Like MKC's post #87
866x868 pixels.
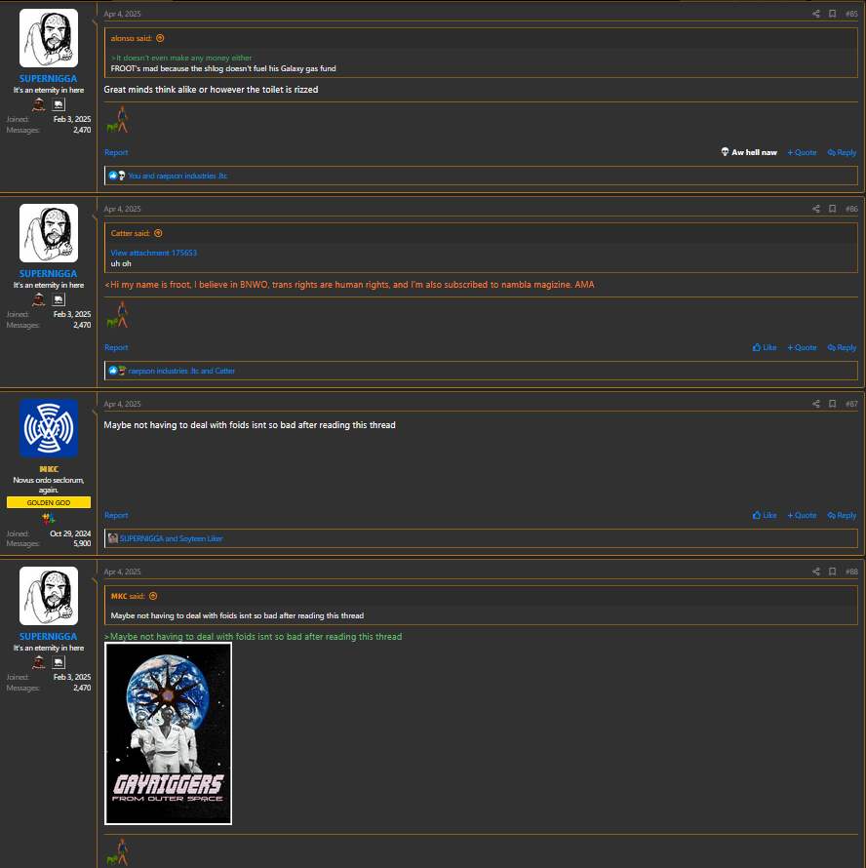click(765, 515)
